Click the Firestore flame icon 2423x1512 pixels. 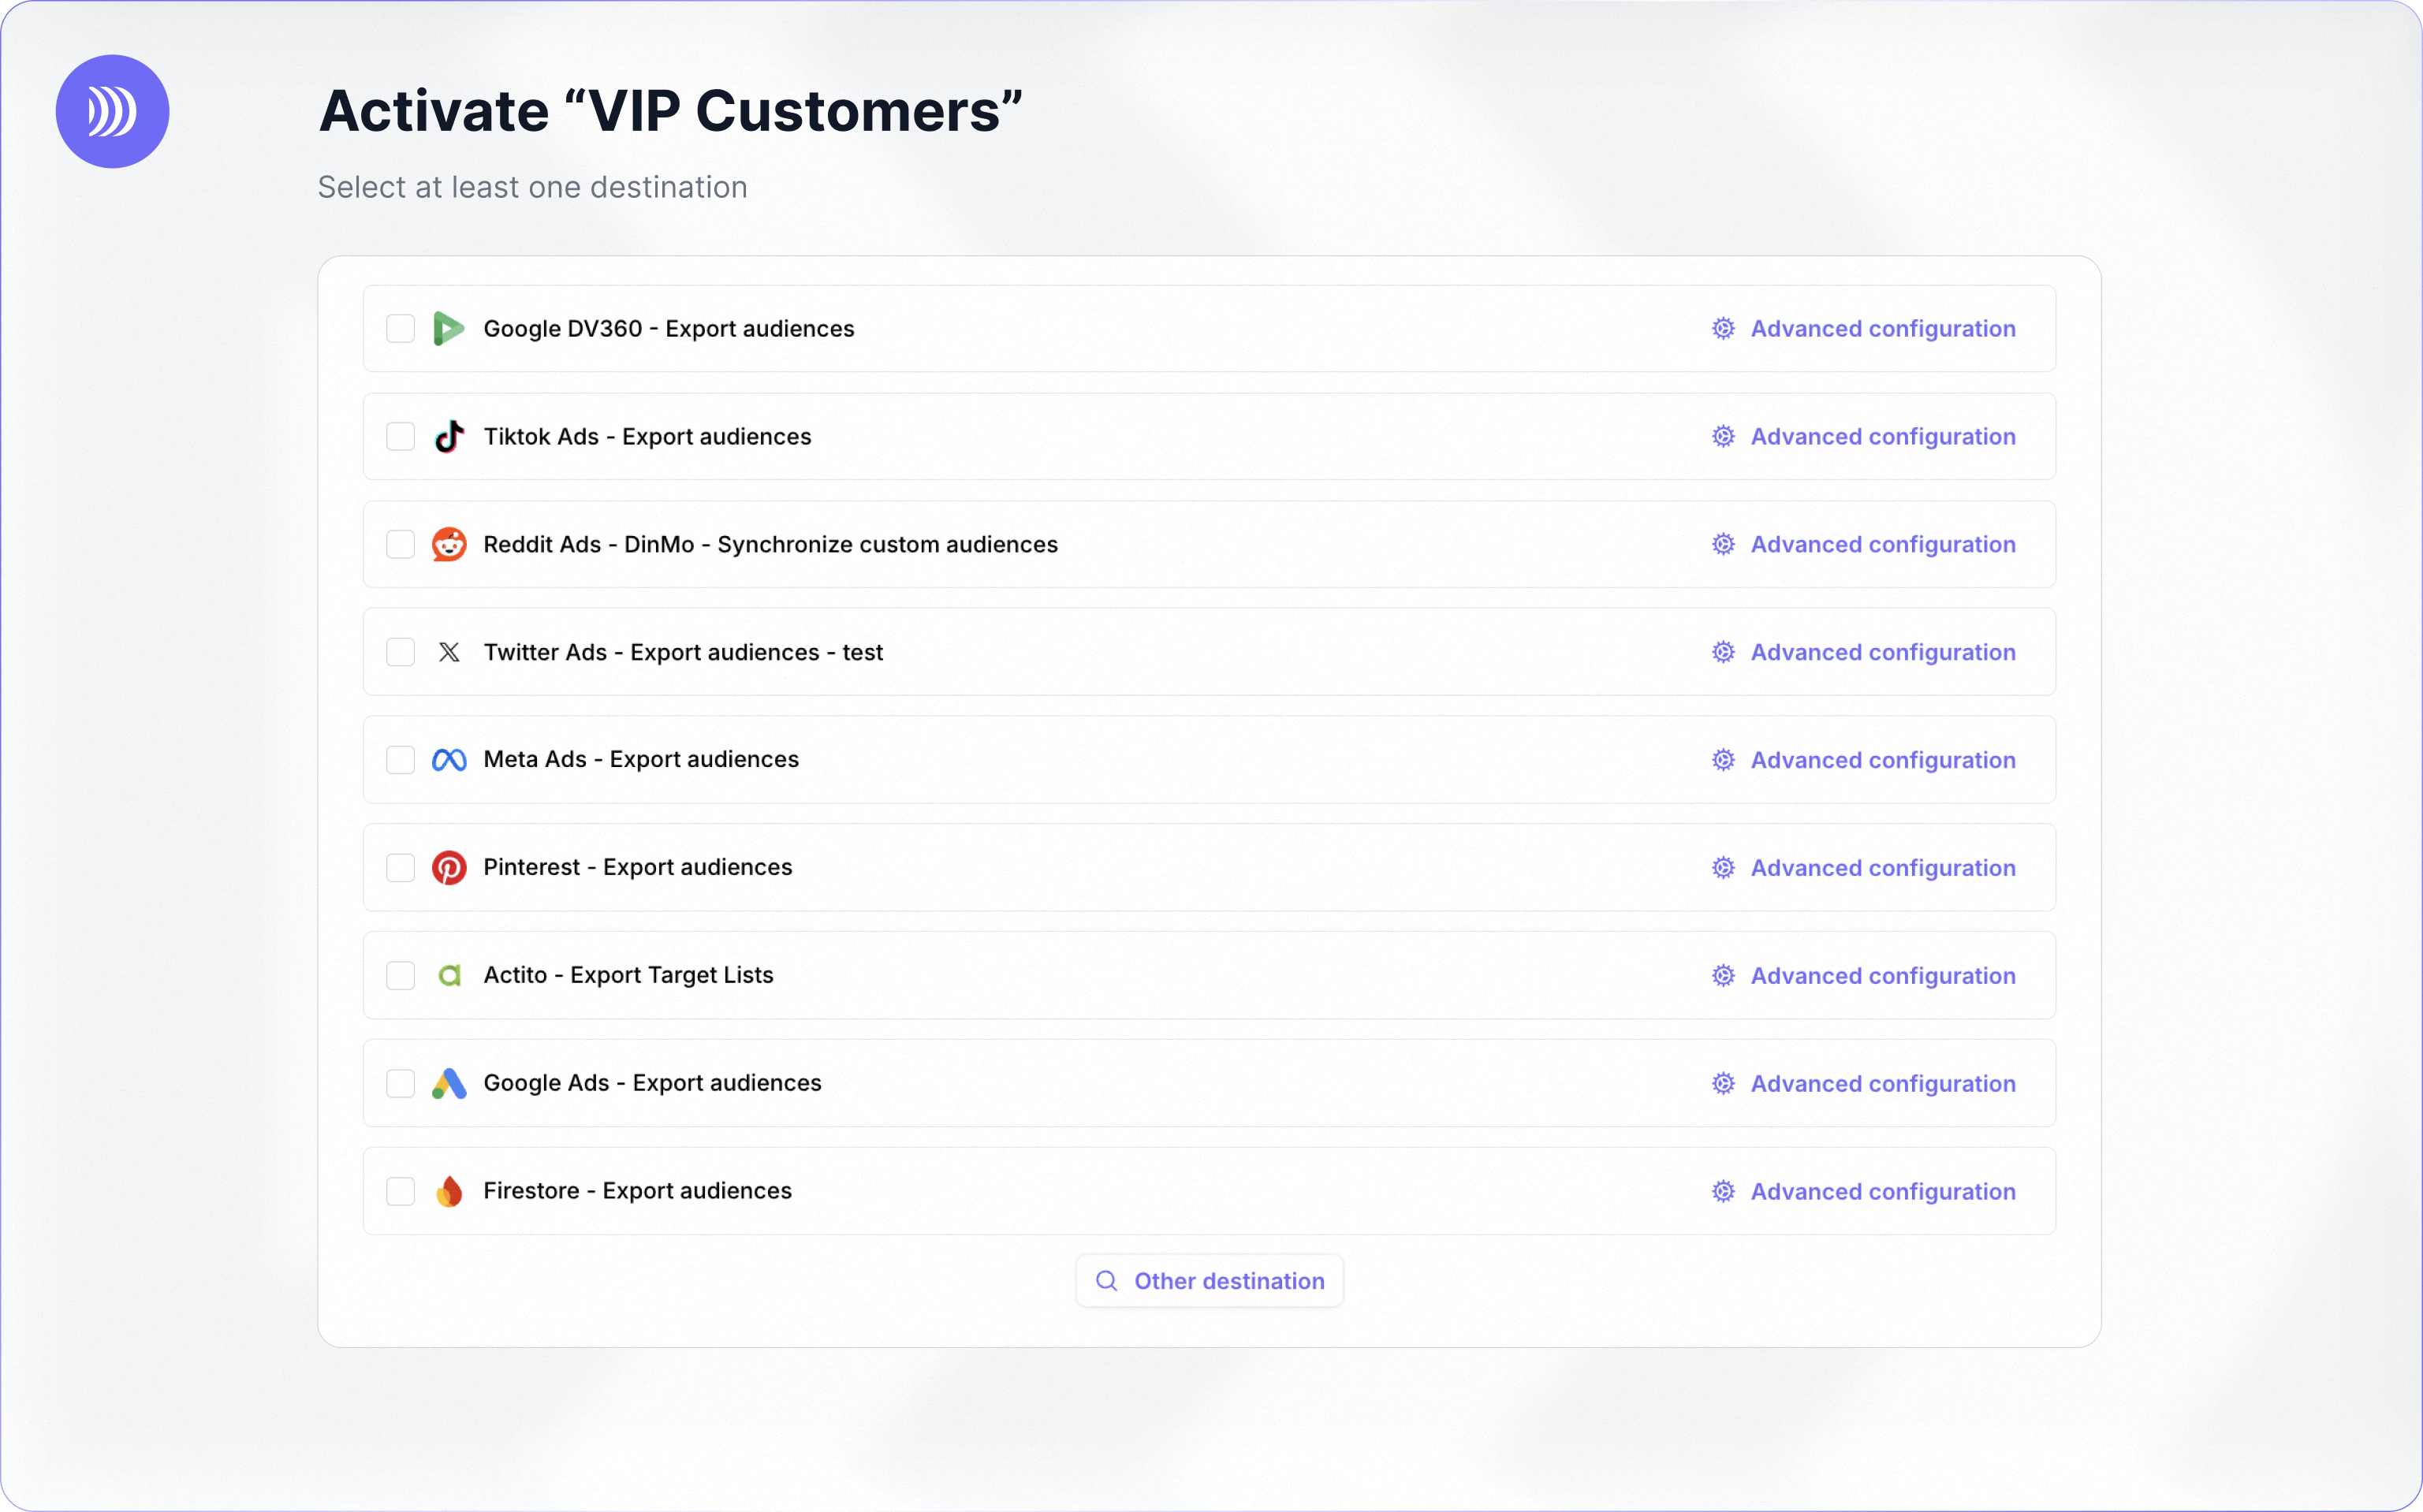(449, 1191)
